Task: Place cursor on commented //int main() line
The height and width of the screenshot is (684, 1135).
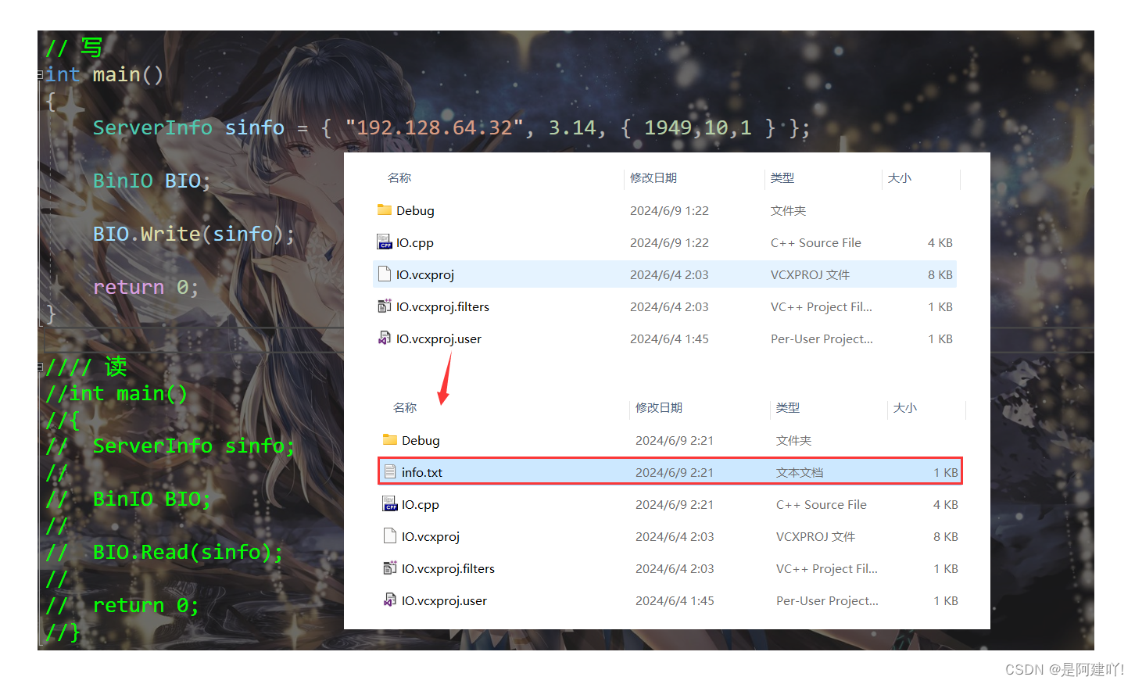Action: (x=116, y=393)
